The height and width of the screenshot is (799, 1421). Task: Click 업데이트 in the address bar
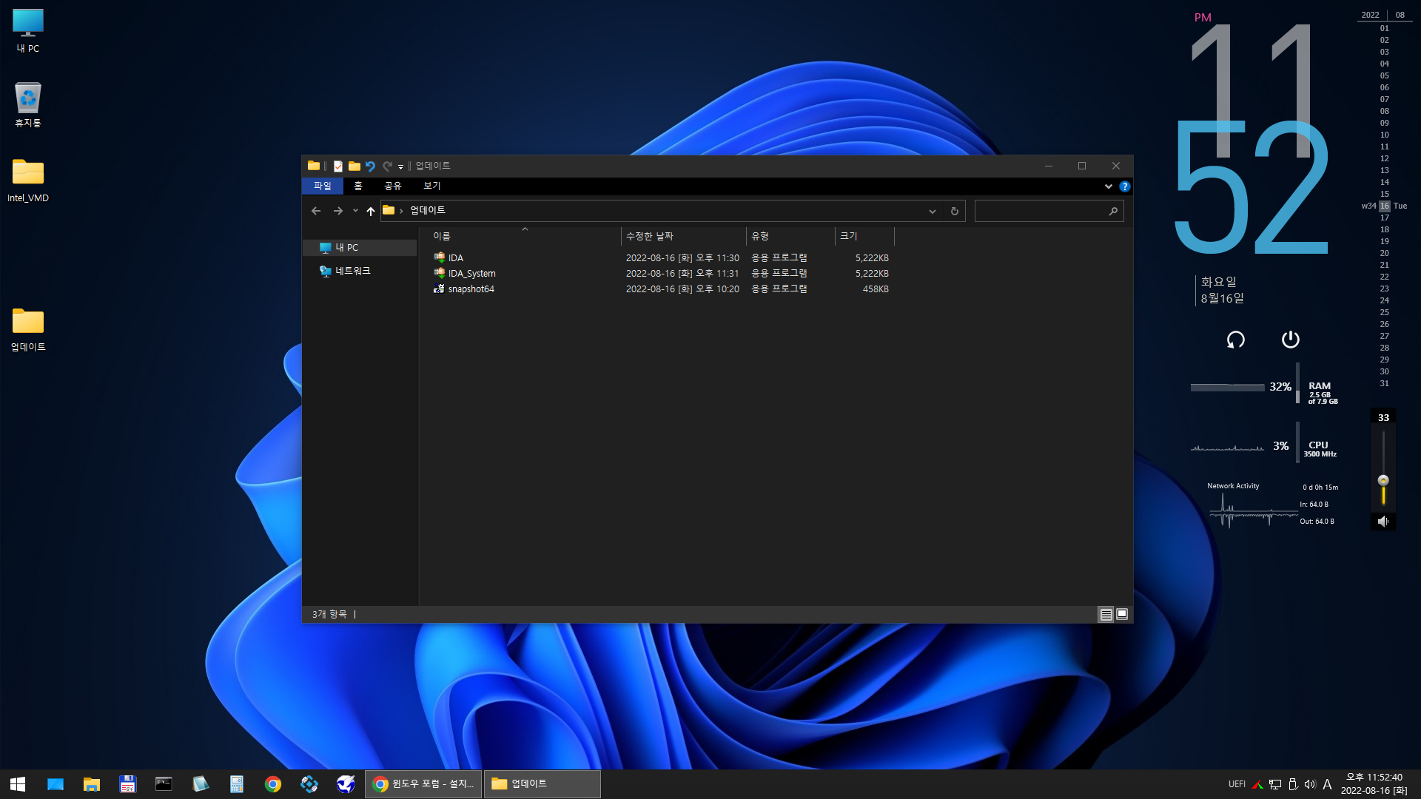click(x=428, y=211)
